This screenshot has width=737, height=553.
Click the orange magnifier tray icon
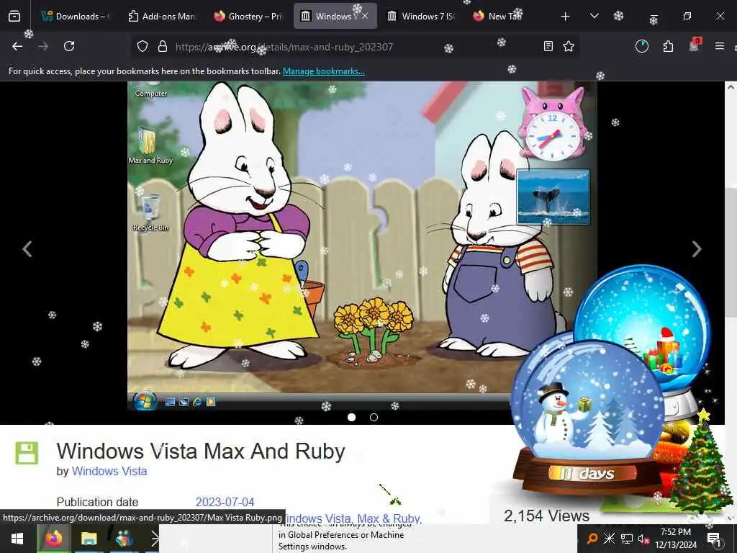pyautogui.click(x=592, y=539)
